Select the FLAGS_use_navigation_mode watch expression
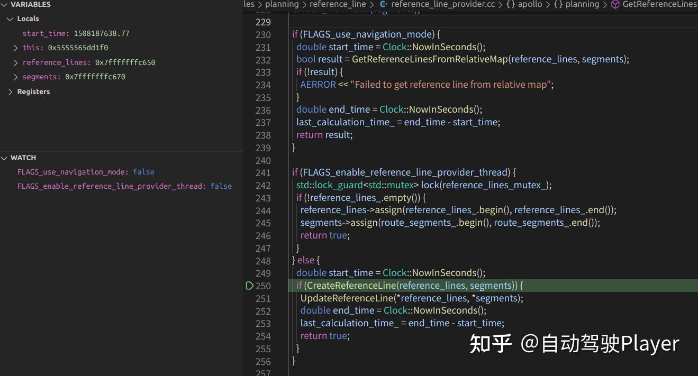The width and height of the screenshot is (698, 376). tap(69, 171)
